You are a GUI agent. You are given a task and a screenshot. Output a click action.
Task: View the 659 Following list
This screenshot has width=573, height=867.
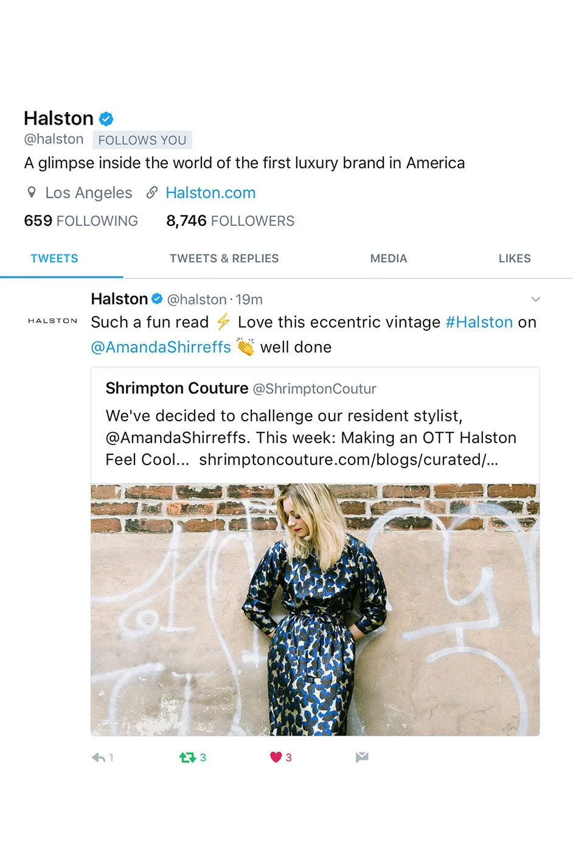click(81, 220)
